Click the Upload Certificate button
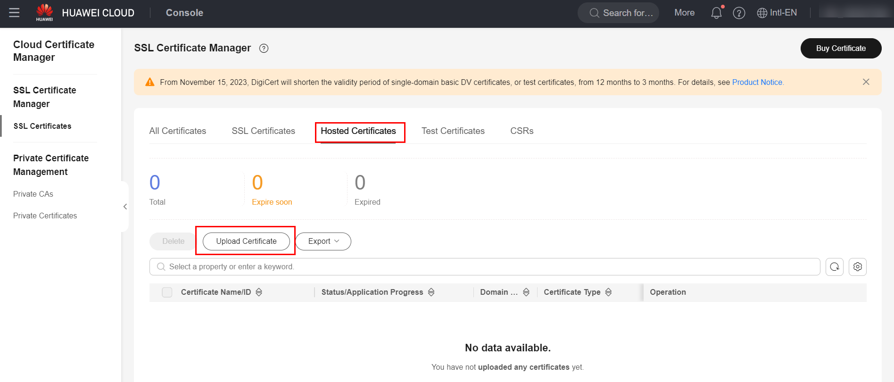 pos(246,241)
